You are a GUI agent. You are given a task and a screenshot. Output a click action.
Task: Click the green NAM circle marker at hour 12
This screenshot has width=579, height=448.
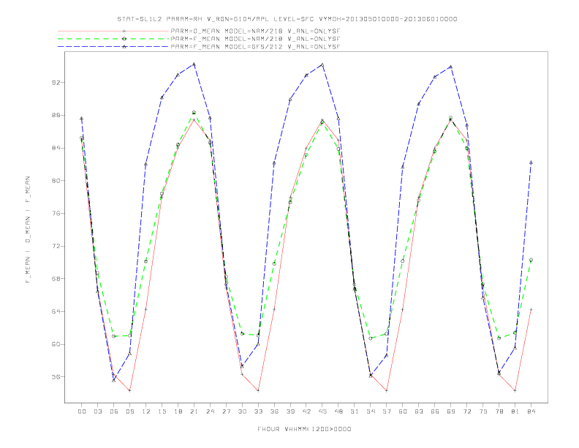point(146,261)
